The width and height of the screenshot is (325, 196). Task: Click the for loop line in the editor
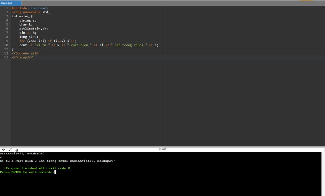tap(48, 41)
